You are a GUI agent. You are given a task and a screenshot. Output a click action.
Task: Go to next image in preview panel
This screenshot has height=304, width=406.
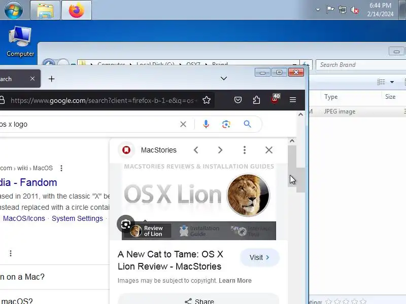tap(220, 150)
